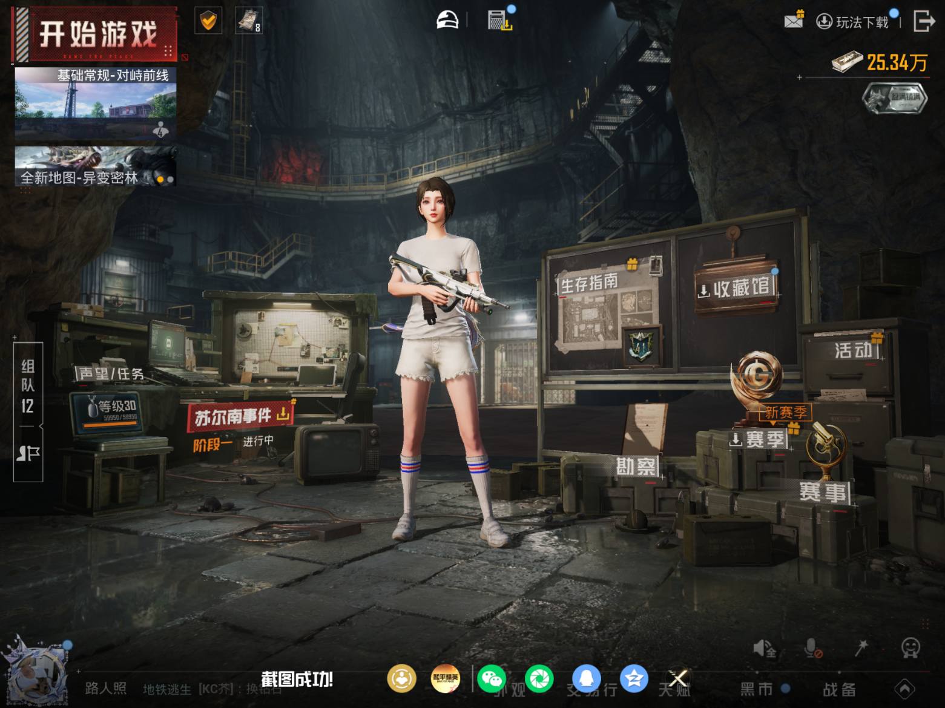Open the 战备 loadout tab
This screenshot has width=945, height=708.
pos(839,689)
